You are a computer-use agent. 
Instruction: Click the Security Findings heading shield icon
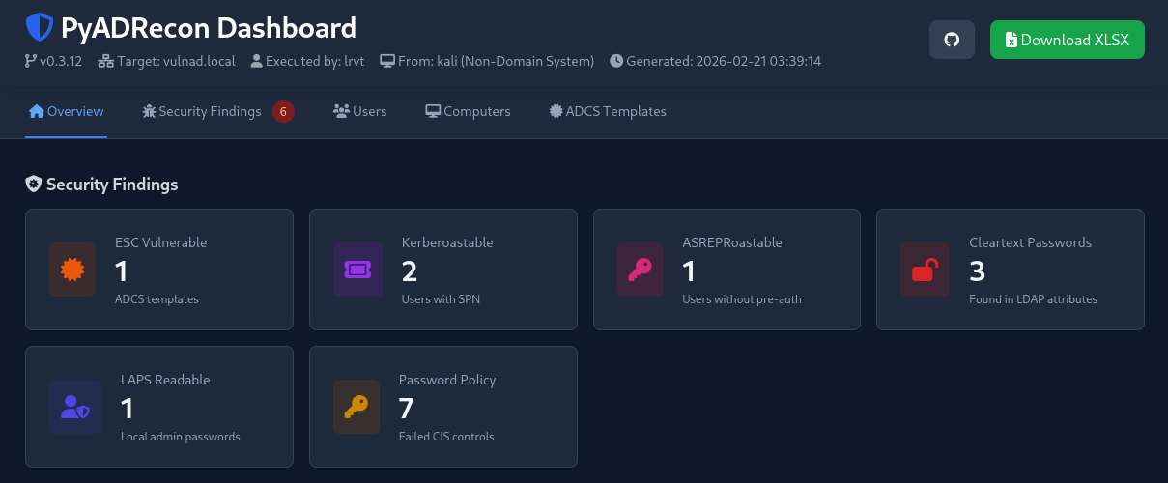pyautogui.click(x=33, y=184)
